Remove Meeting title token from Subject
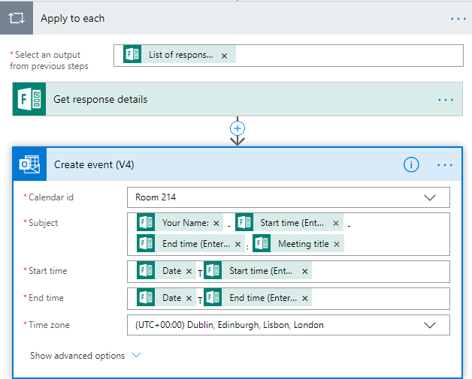Image resolution: width=472 pixels, height=379 pixels. pos(337,245)
